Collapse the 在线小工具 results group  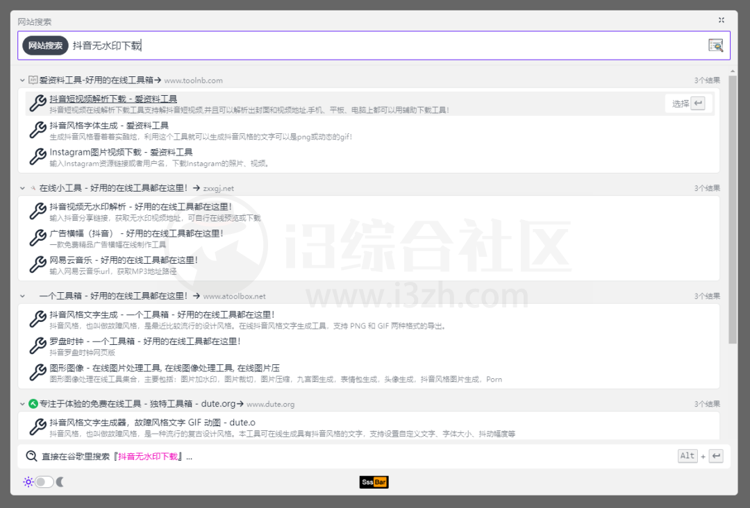click(x=22, y=188)
